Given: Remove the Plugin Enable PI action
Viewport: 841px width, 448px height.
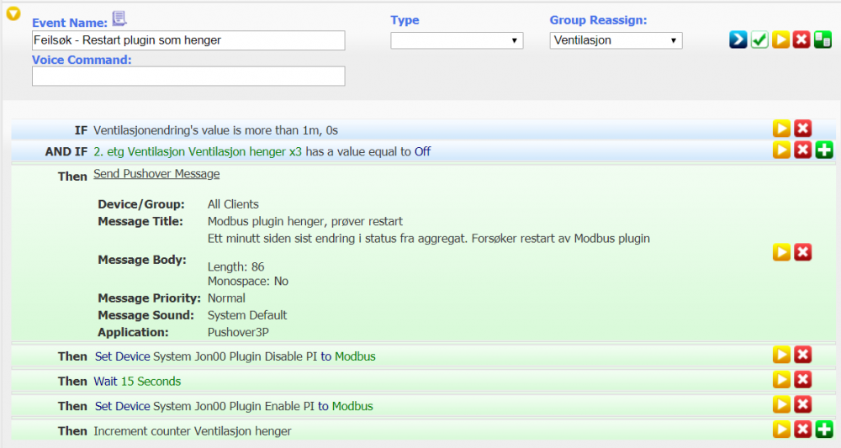Looking at the screenshot, I should coord(803,405).
